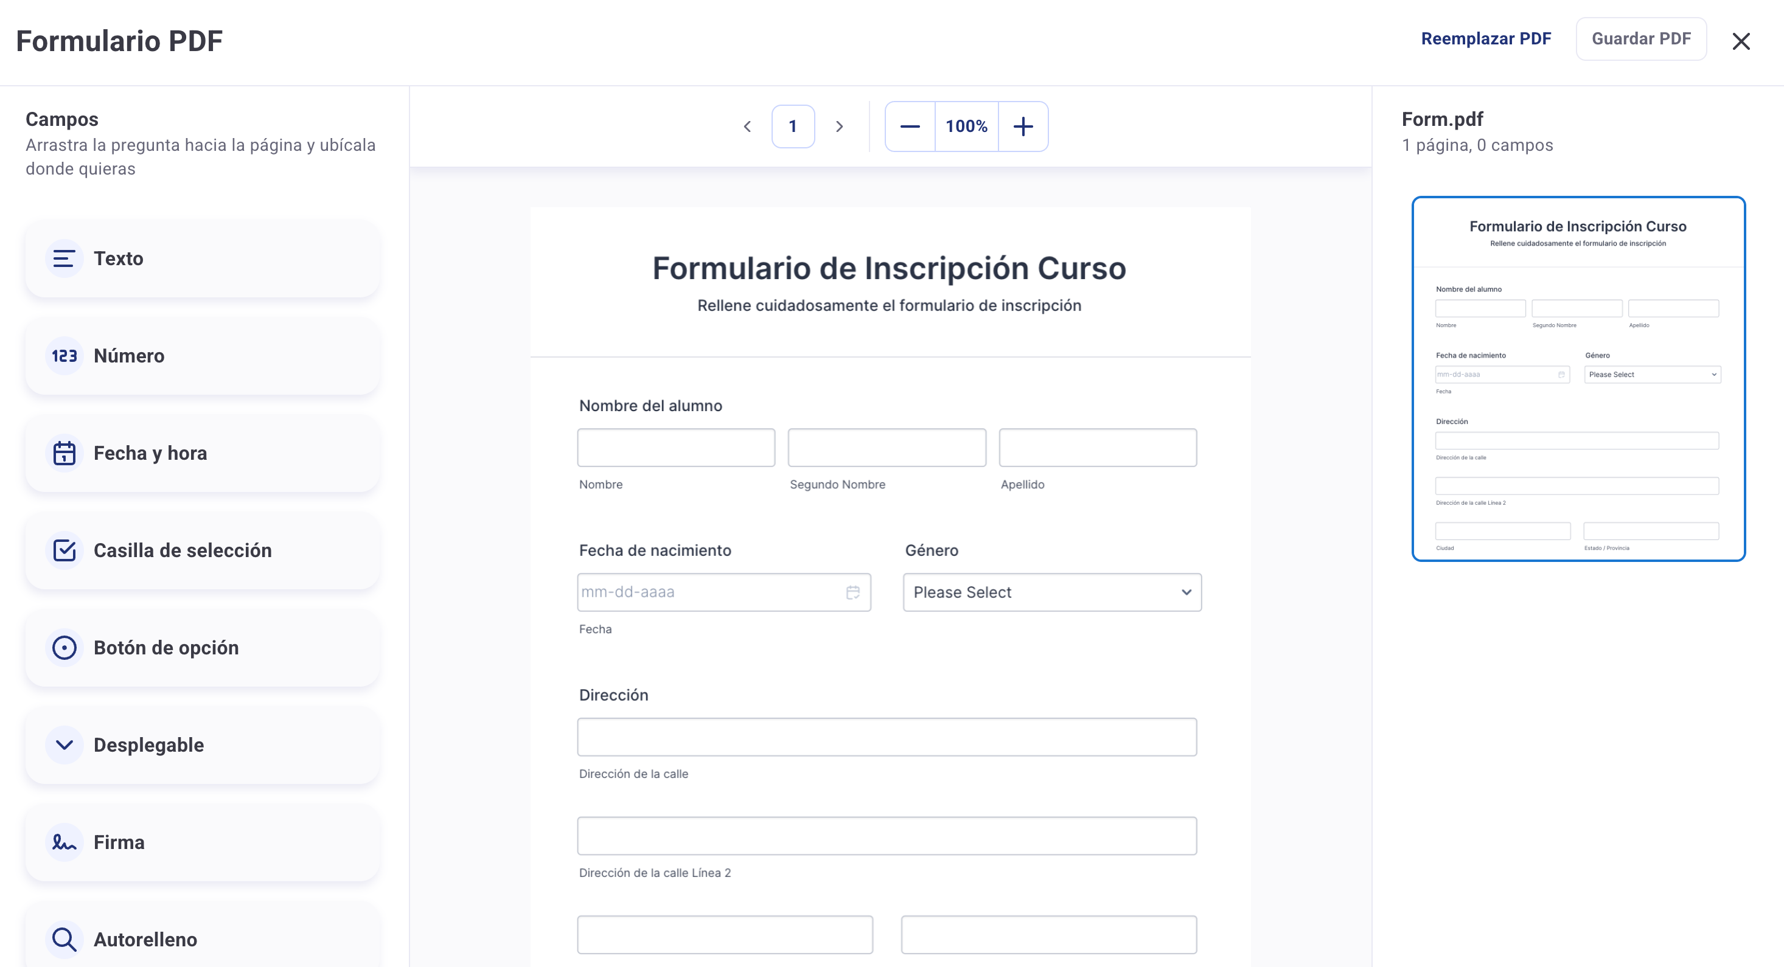Select the Firma signature icon
Viewport: 1784px width, 967px height.
(x=64, y=842)
